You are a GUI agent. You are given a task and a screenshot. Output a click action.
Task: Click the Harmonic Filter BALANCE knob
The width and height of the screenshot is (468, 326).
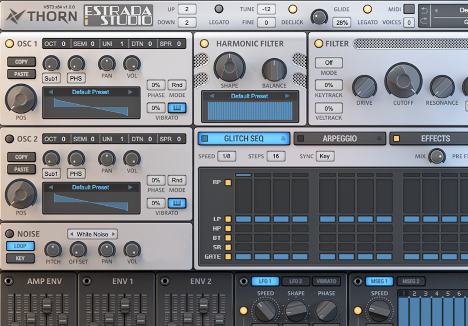(x=274, y=70)
